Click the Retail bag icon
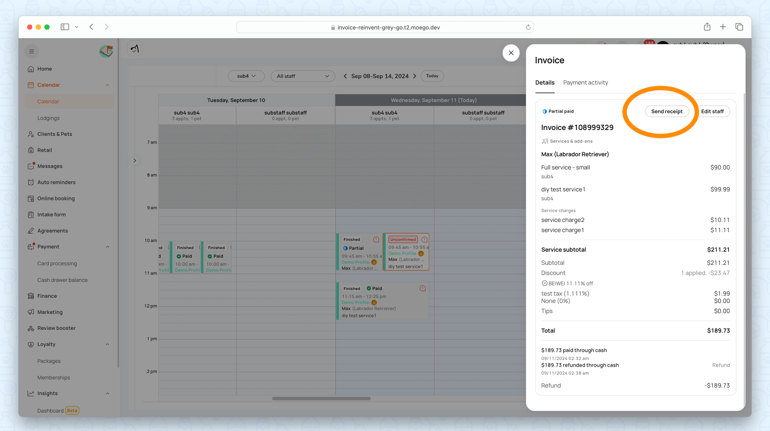Viewport: 770px width, 431px height. coord(31,150)
